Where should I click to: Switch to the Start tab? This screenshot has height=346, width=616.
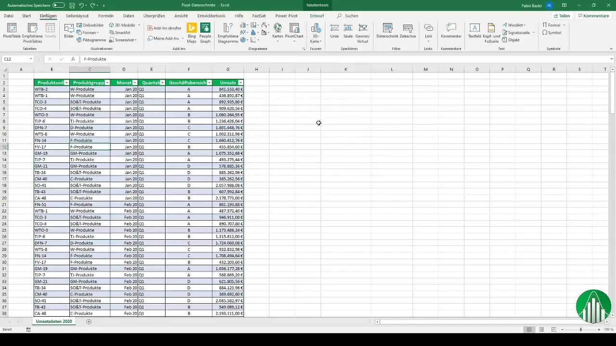coord(26,16)
